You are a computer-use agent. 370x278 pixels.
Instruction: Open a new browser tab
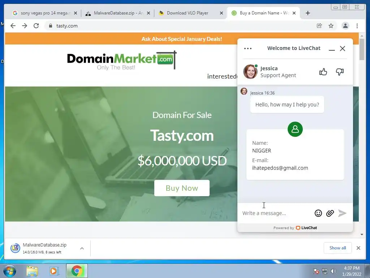308,13
